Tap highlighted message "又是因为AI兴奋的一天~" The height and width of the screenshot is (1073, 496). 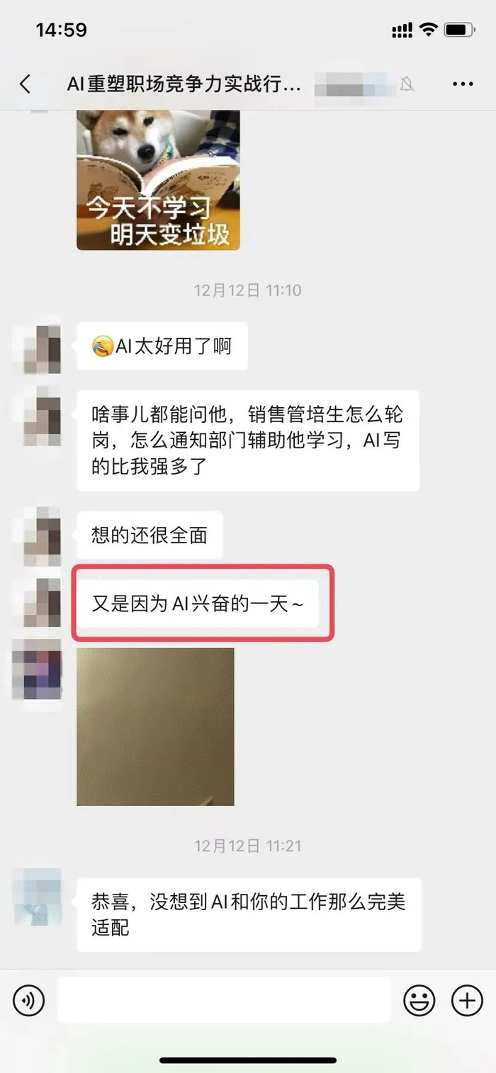(198, 603)
